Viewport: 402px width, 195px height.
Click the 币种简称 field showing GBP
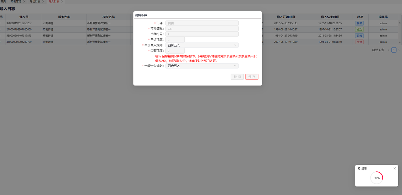click(x=202, y=29)
